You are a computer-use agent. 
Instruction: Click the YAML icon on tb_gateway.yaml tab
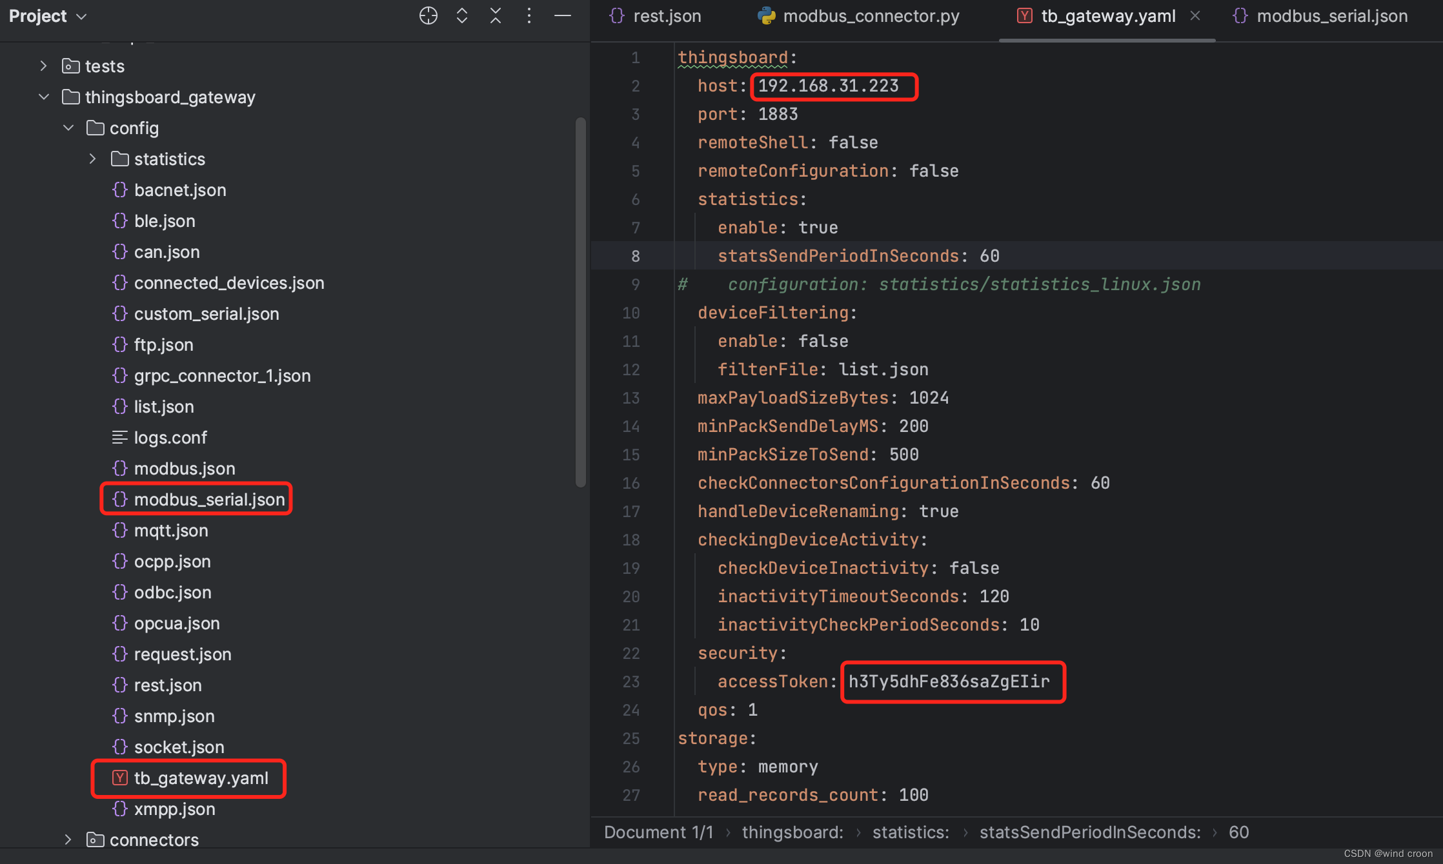[x=1024, y=15]
